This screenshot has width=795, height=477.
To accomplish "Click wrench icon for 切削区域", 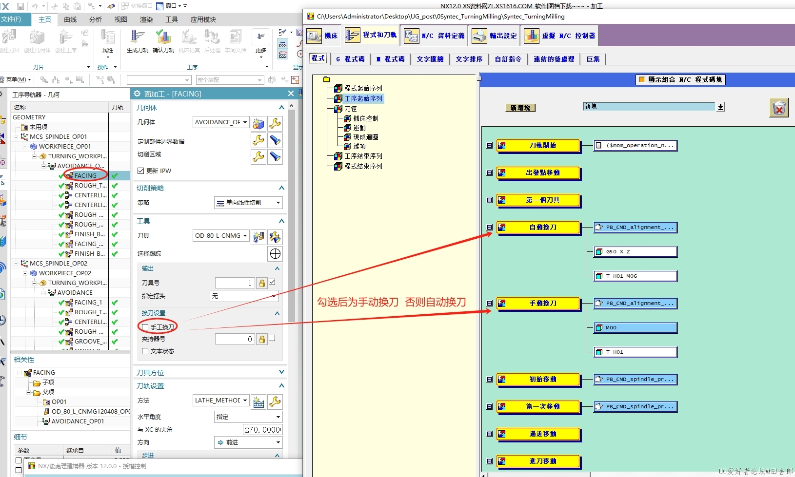I will pyautogui.click(x=258, y=156).
